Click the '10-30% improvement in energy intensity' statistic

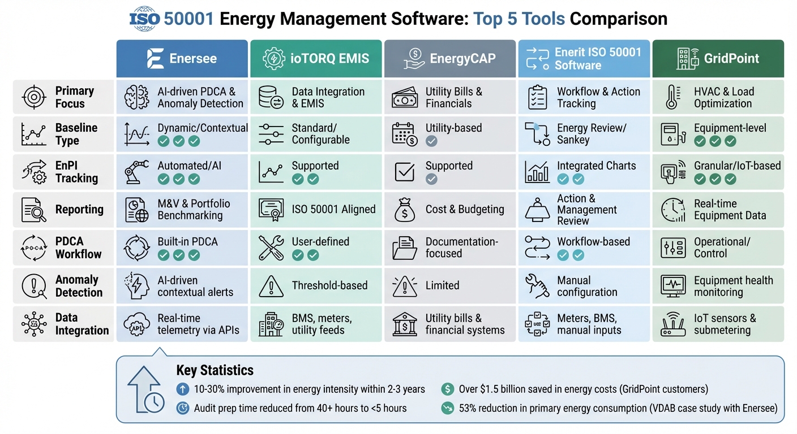pyautogui.click(x=310, y=389)
